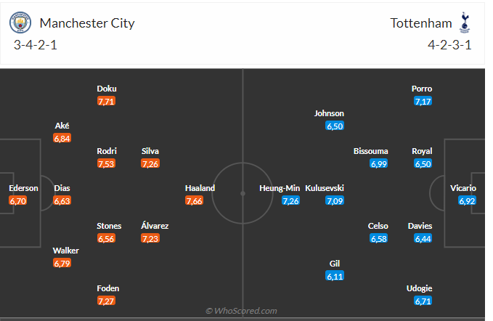Open the Manchester City team name
The height and width of the screenshot is (321, 493).
[x=87, y=23]
